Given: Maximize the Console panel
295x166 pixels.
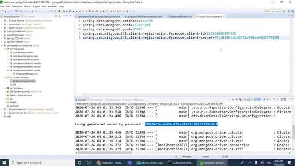Looking at the screenshot, I should click(x=292, y=99).
